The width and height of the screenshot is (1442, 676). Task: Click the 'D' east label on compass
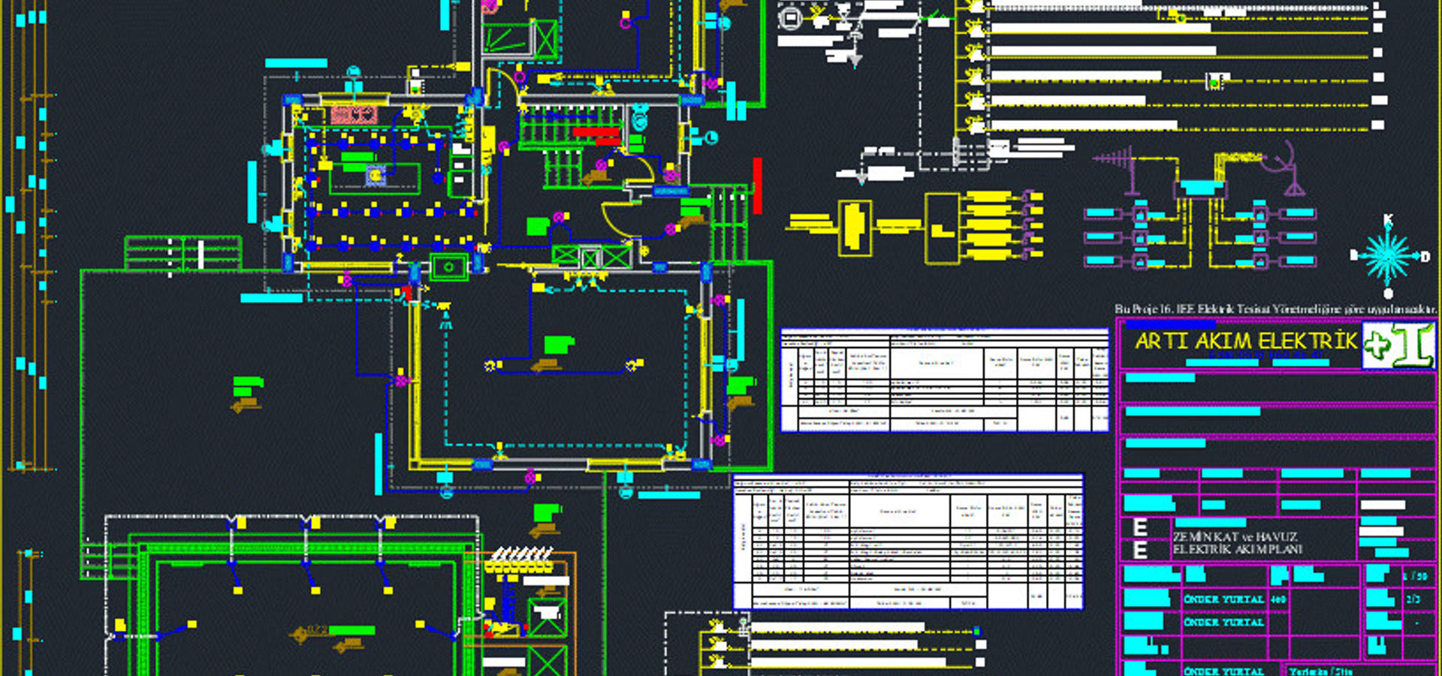pos(1425,257)
